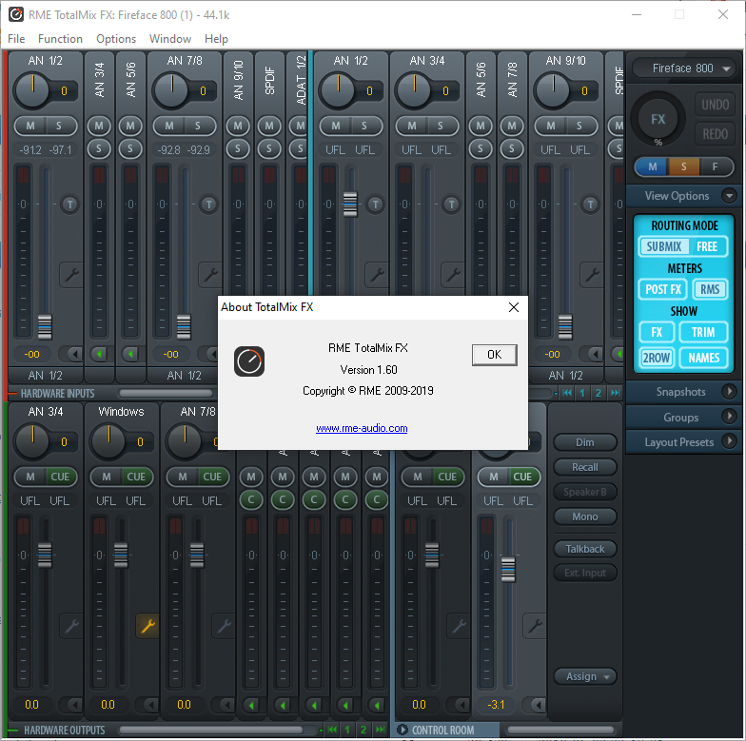Click the Mono button

pyautogui.click(x=585, y=517)
